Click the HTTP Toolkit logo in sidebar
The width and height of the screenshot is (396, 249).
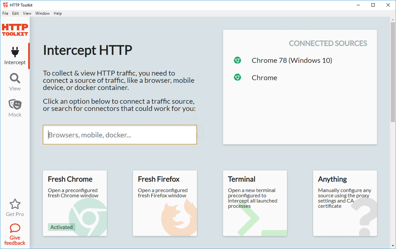[15, 30]
